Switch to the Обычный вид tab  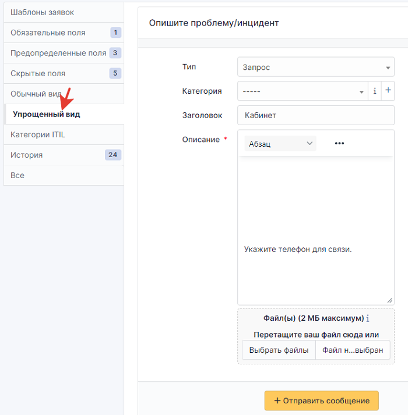coord(64,94)
